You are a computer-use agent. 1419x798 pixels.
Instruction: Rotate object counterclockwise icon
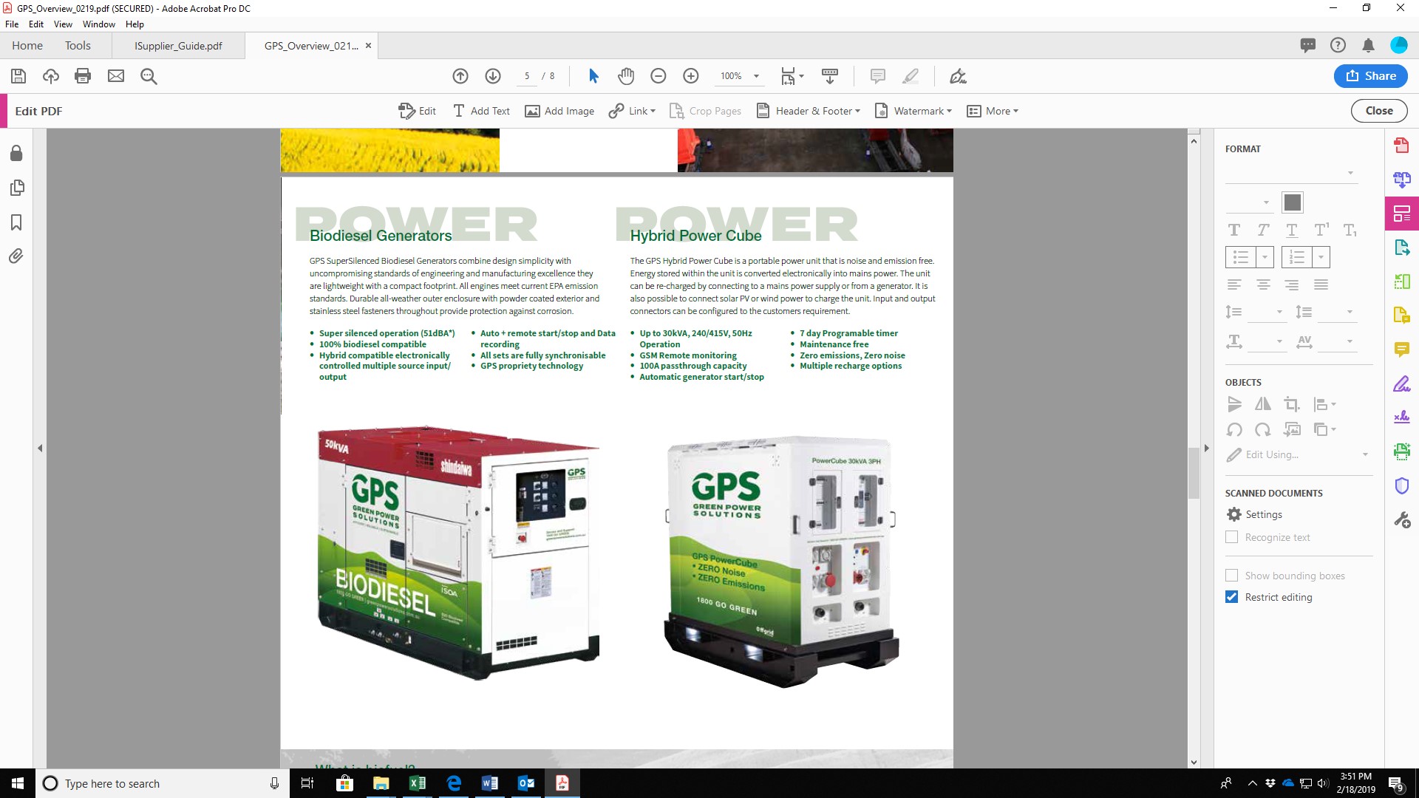1234,429
